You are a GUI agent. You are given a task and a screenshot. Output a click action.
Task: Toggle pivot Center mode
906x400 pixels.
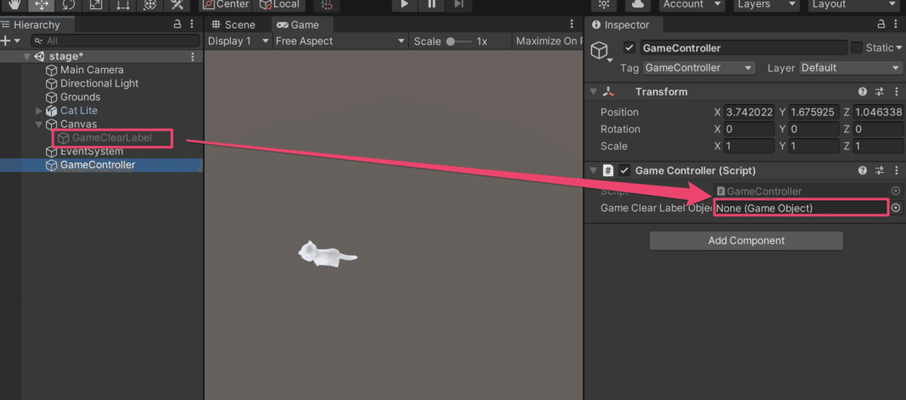(226, 5)
